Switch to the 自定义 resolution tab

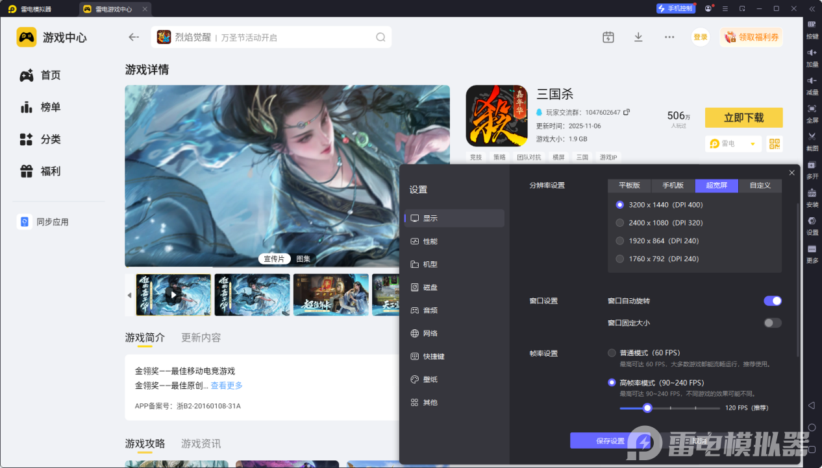[760, 185]
